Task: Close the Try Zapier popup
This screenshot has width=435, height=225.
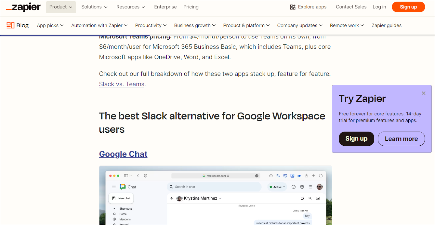Action: click(x=423, y=93)
